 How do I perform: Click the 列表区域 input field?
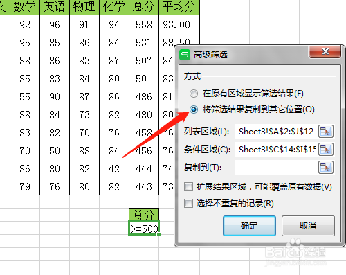276,132
